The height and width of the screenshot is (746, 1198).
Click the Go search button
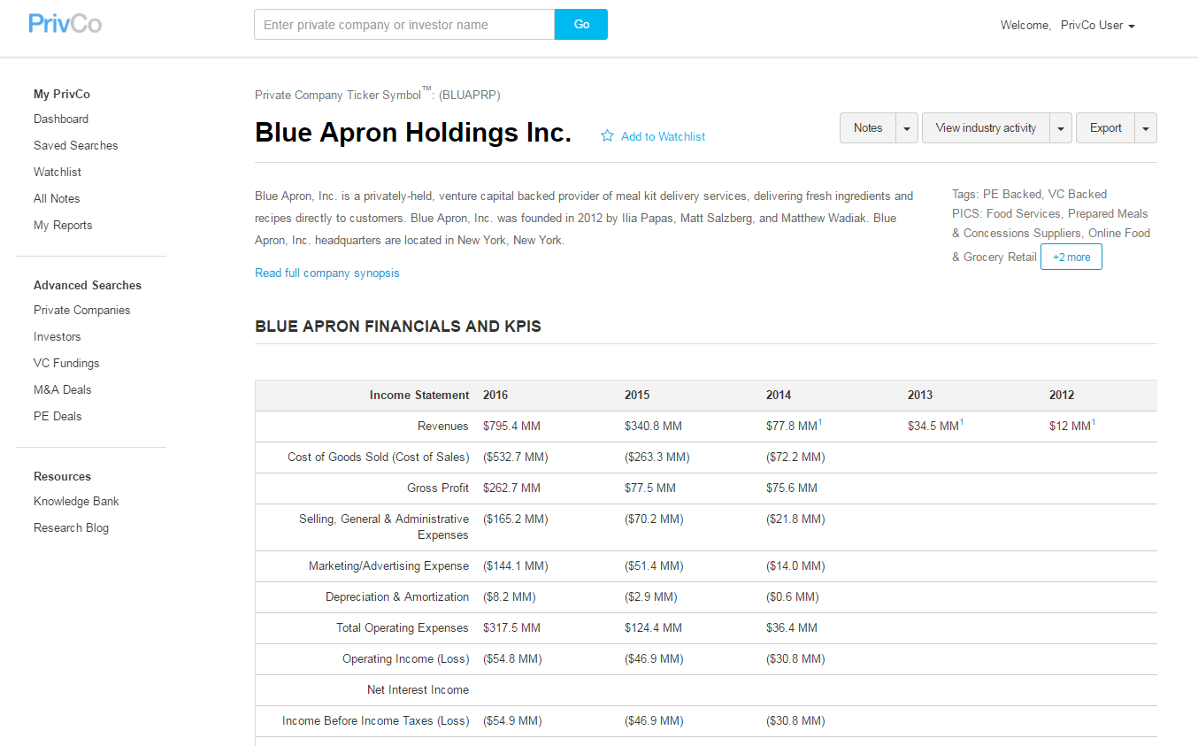pyautogui.click(x=581, y=25)
